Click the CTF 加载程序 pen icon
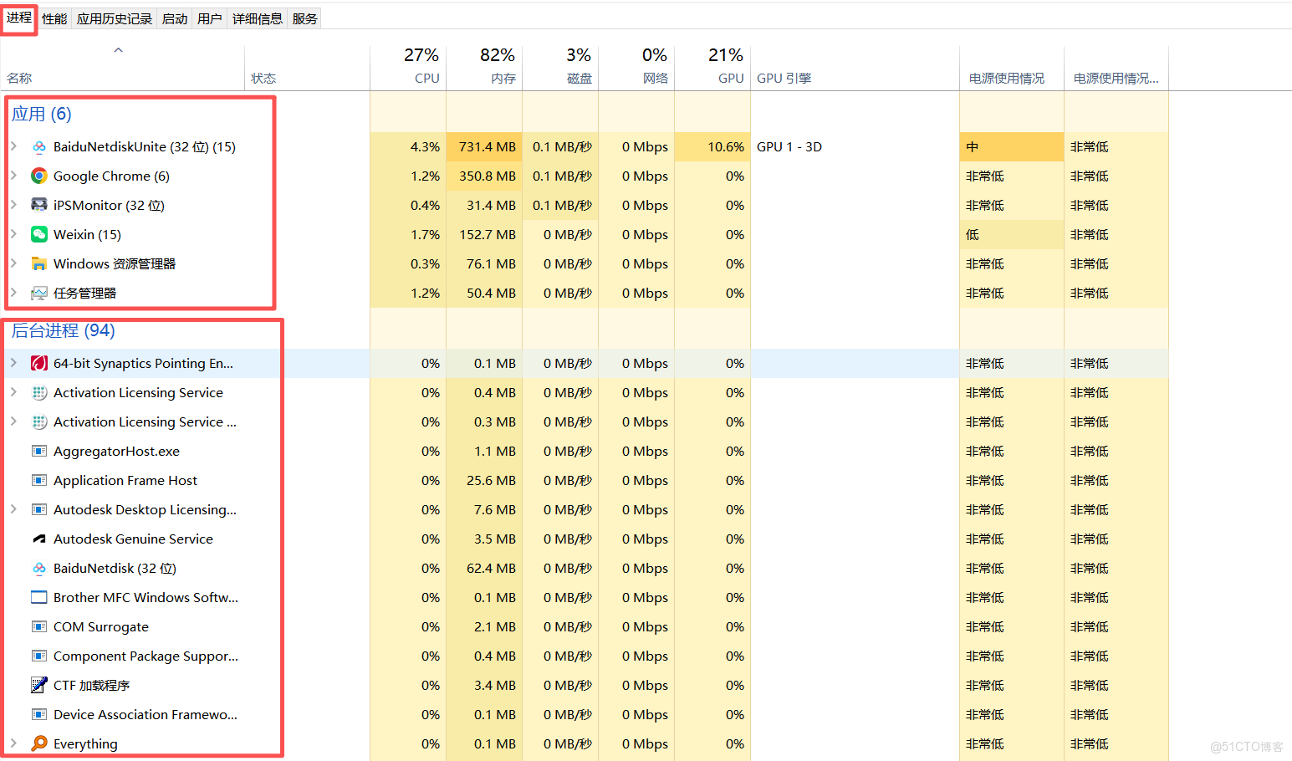Viewport: 1292px width, 761px height. (x=38, y=686)
